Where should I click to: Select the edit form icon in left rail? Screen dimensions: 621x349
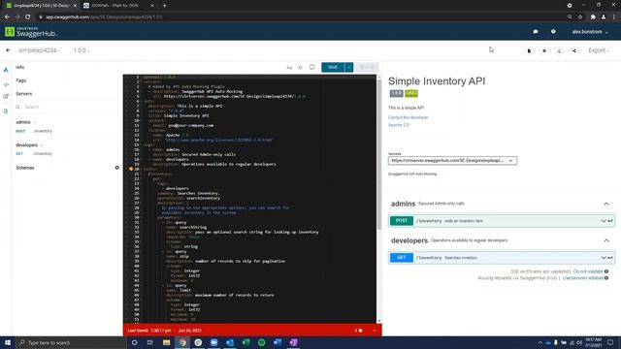(6, 97)
